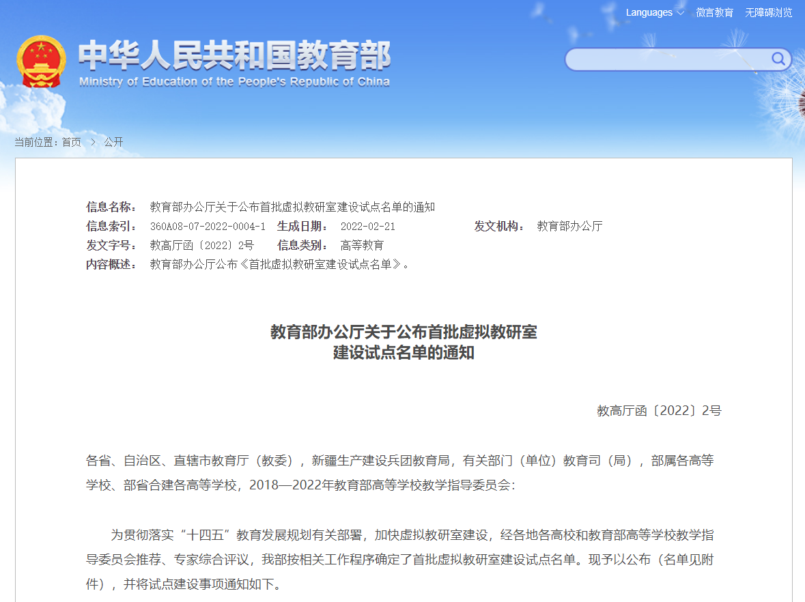This screenshot has height=602, width=805.
Task: Click the document number 教高厅函〔2022〕2号
Action: click(x=203, y=245)
